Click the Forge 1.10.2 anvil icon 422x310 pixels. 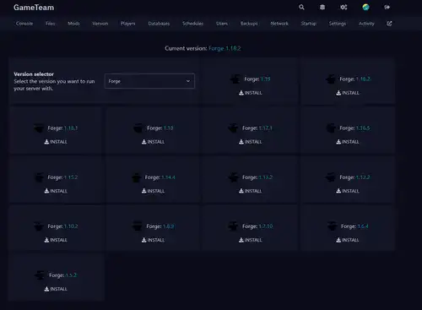(39, 226)
